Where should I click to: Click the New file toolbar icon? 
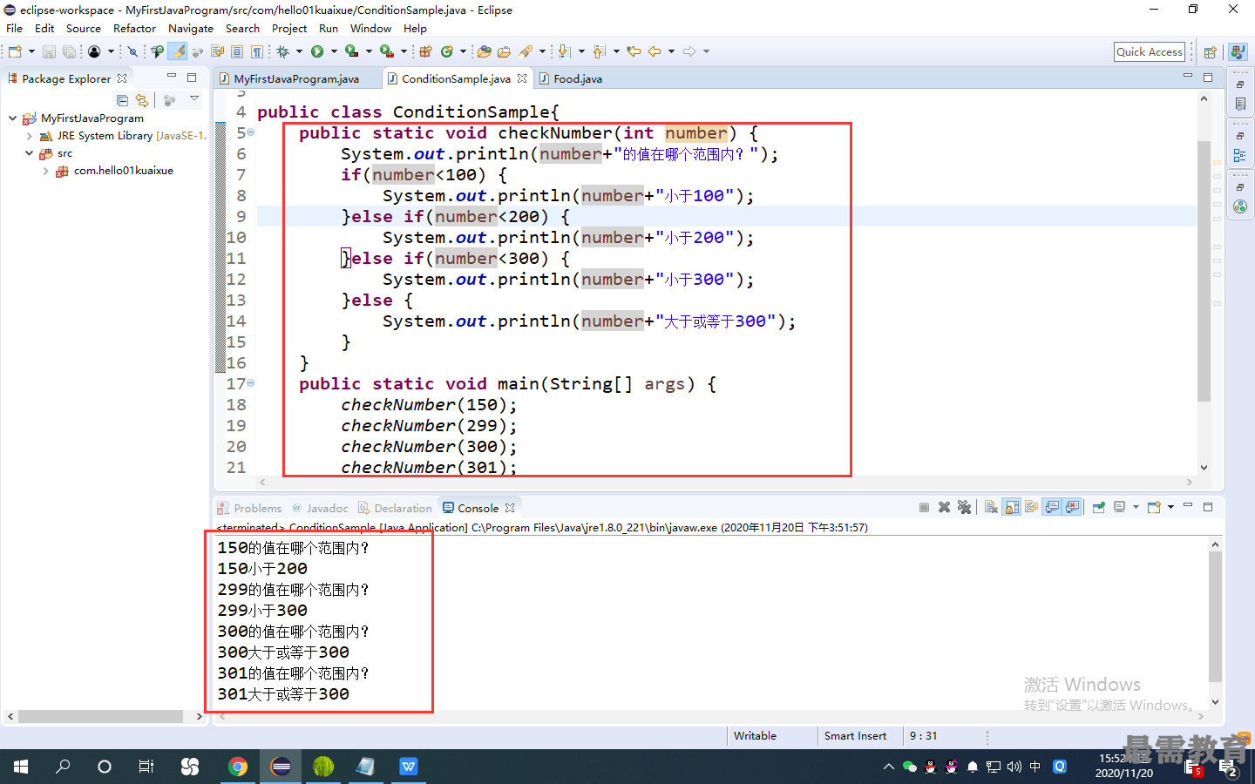[15, 51]
